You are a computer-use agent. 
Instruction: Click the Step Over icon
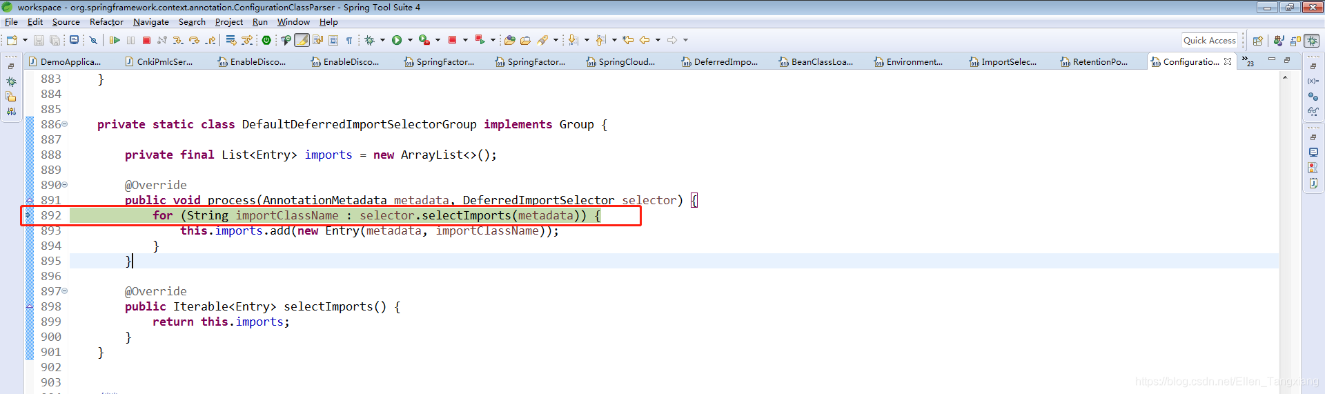coord(194,40)
